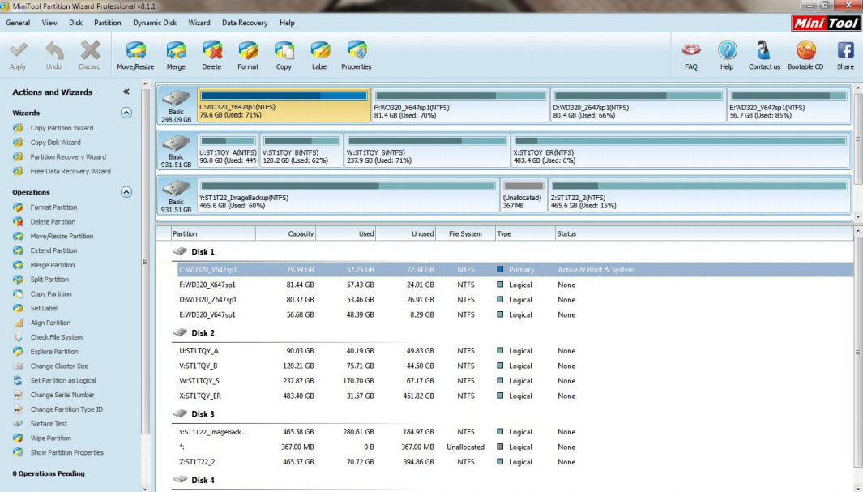Click the Label toolbar icon
863x492 pixels.
point(319,50)
